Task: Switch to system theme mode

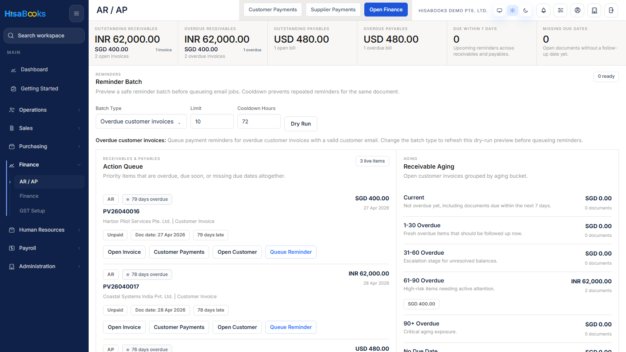Action: (499, 10)
